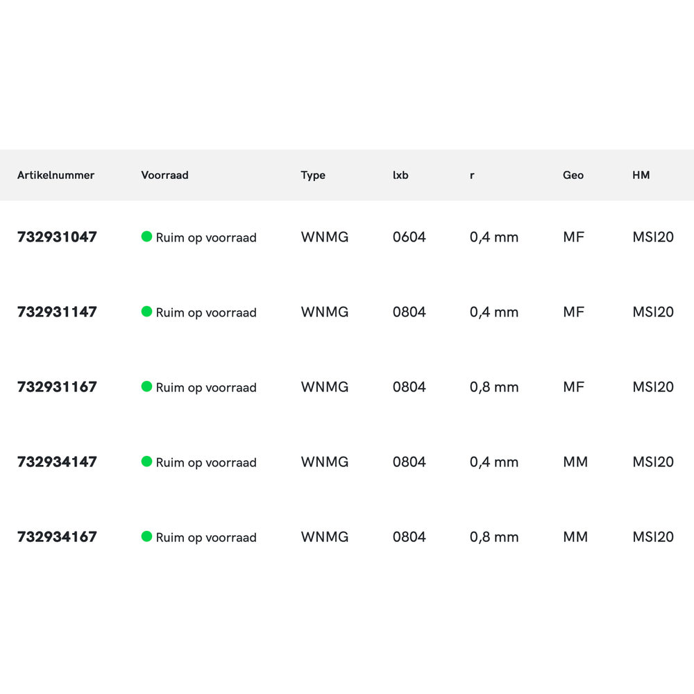The height and width of the screenshot is (694, 694).
Task: Click the Voorraad column header
Action: (164, 176)
